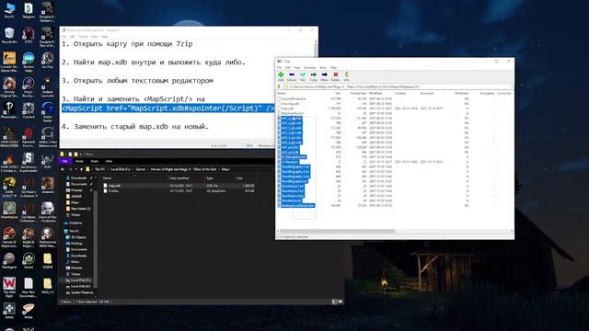The image size is (589, 331).
Task: Open Local Disk (C:) in Explorer sidebar
Action: pos(78,280)
